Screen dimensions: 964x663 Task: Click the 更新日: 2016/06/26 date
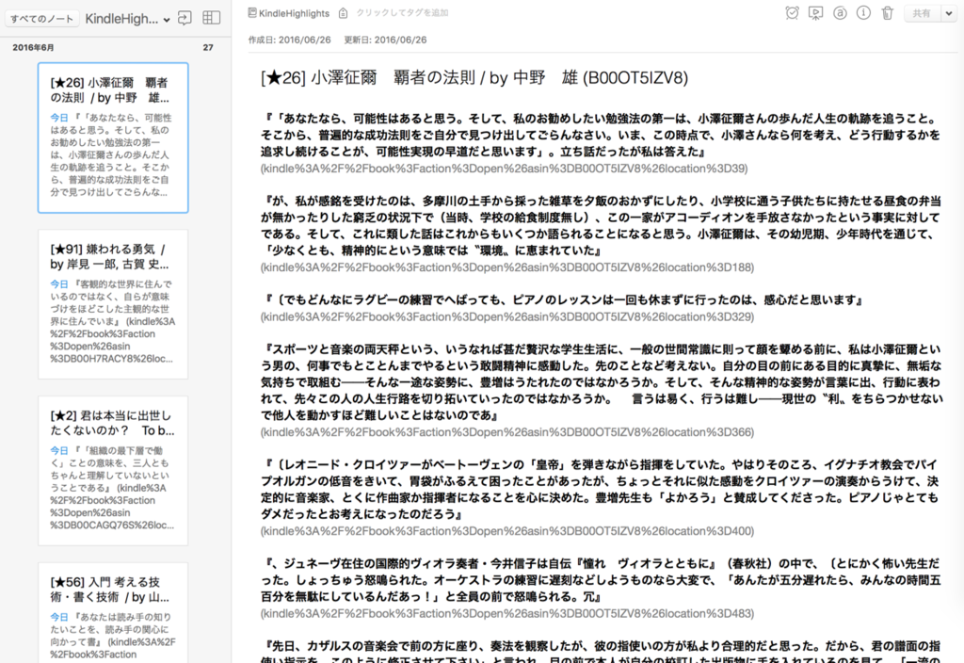click(385, 40)
